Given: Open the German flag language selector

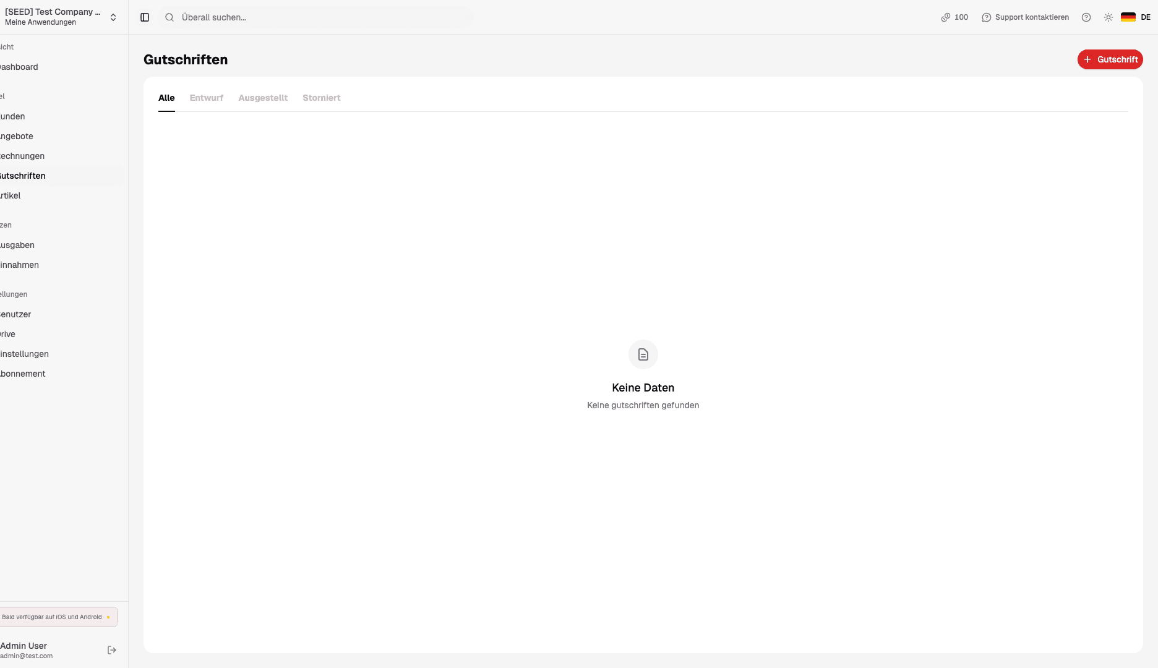Looking at the screenshot, I should tap(1136, 17).
